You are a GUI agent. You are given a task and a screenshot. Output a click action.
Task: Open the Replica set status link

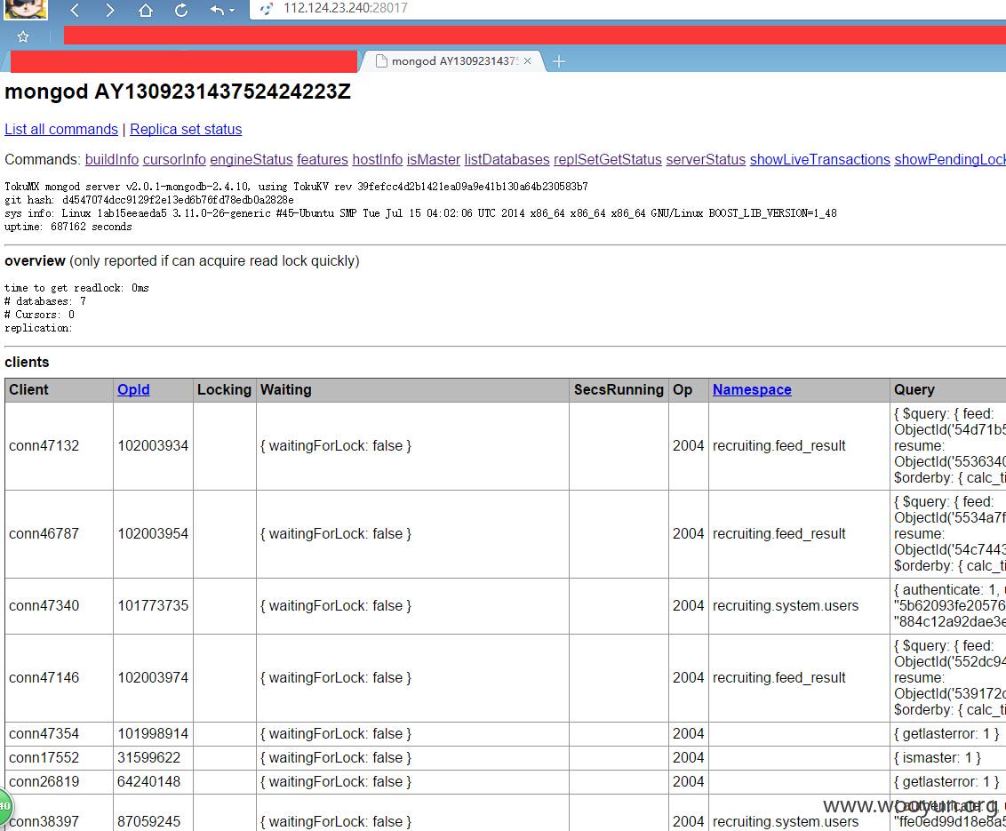pos(186,129)
